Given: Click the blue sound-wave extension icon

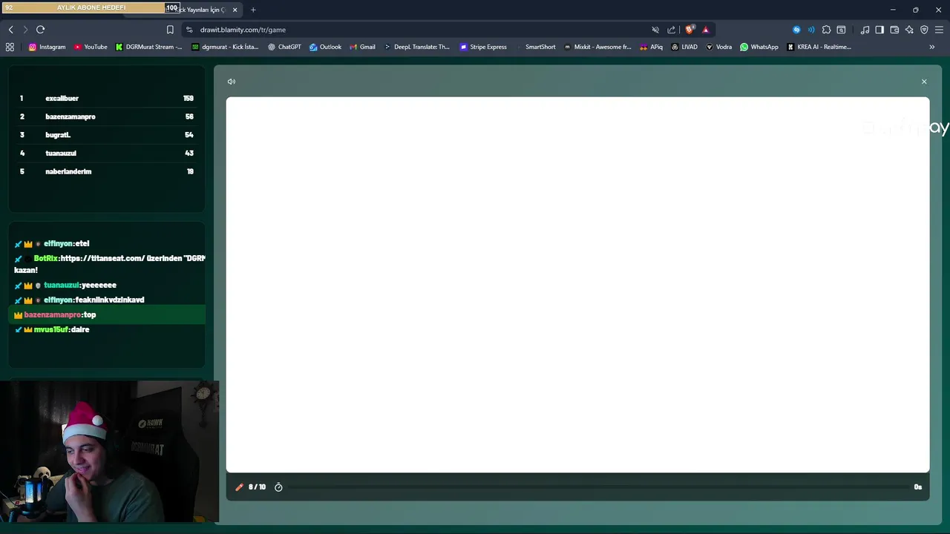Looking at the screenshot, I should pos(810,30).
